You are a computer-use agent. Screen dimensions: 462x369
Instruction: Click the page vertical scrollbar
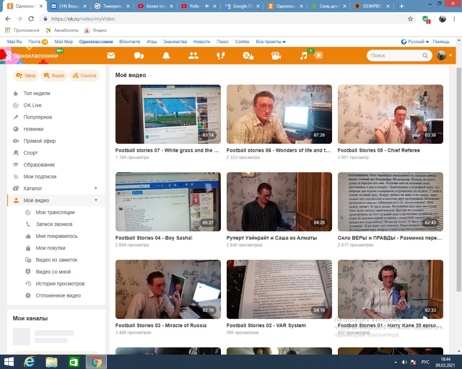click(459, 180)
